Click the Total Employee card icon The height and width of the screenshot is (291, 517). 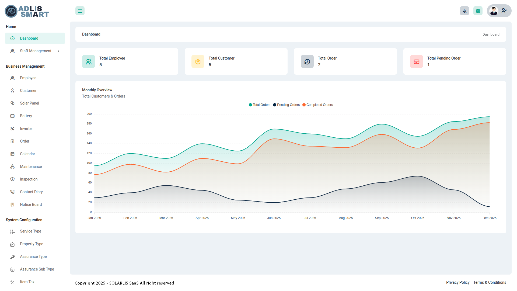pyautogui.click(x=89, y=62)
